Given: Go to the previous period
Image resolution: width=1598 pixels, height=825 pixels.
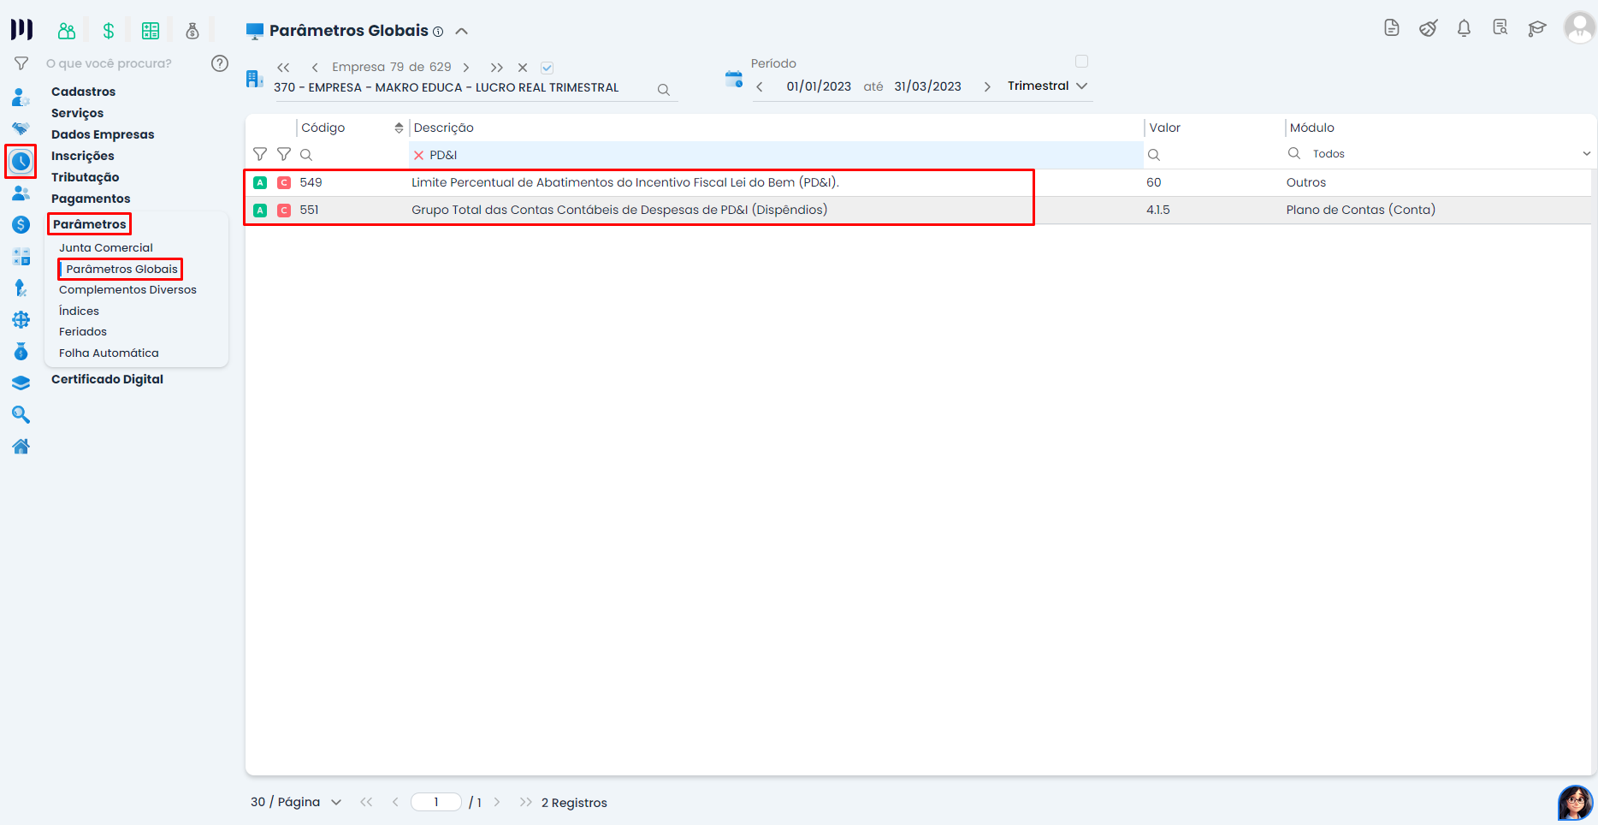Looking at the screenshot, I should [760, 86].
